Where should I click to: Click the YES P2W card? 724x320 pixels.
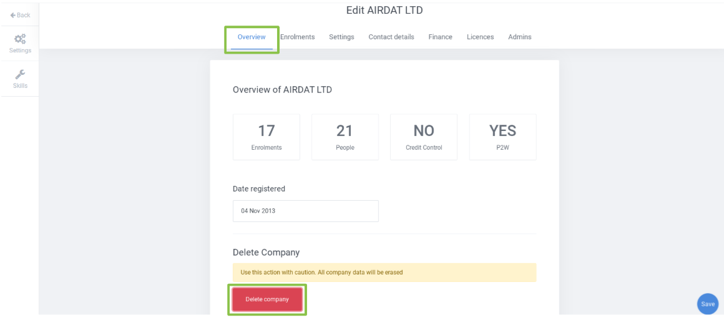click(x=503, y=137)
